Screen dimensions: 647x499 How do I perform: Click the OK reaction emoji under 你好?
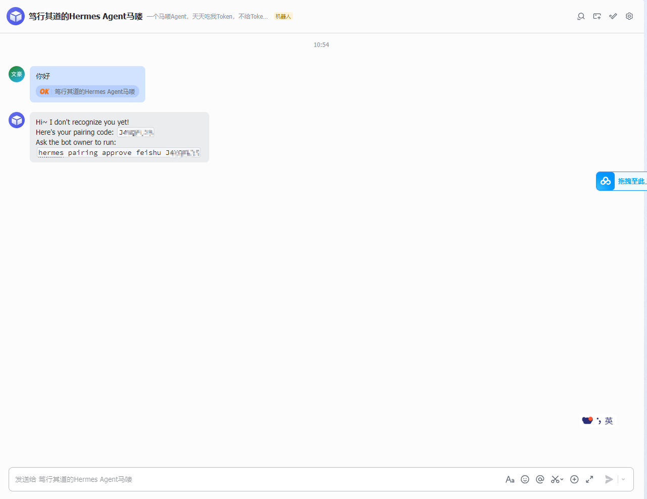(44, 92)
